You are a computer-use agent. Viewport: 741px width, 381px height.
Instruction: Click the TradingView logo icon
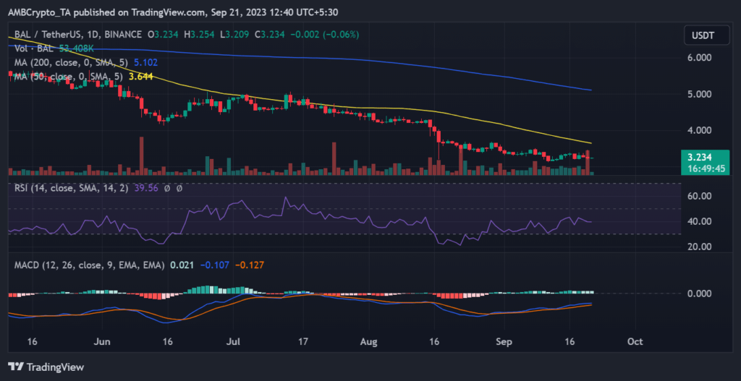pyautogui.click(x=15, y=366)
